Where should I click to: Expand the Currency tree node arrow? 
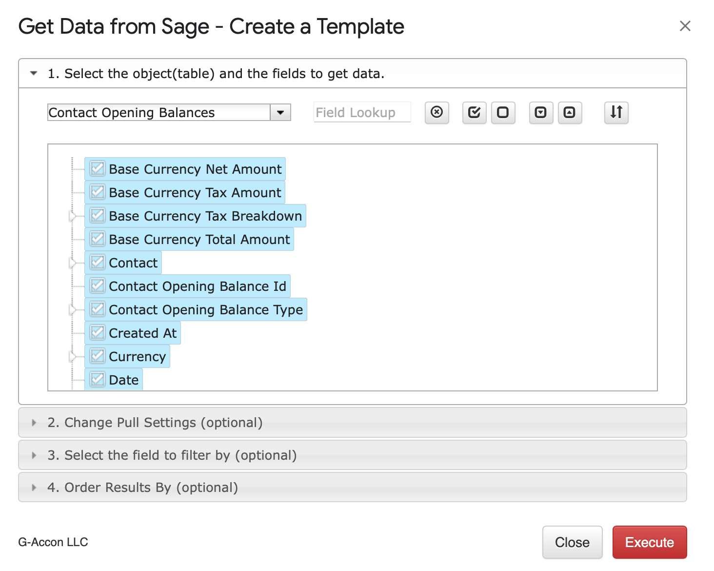click(x=73, y=356)
